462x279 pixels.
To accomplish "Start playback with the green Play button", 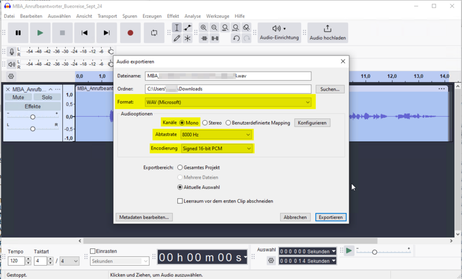I will (x=40, y=33).
